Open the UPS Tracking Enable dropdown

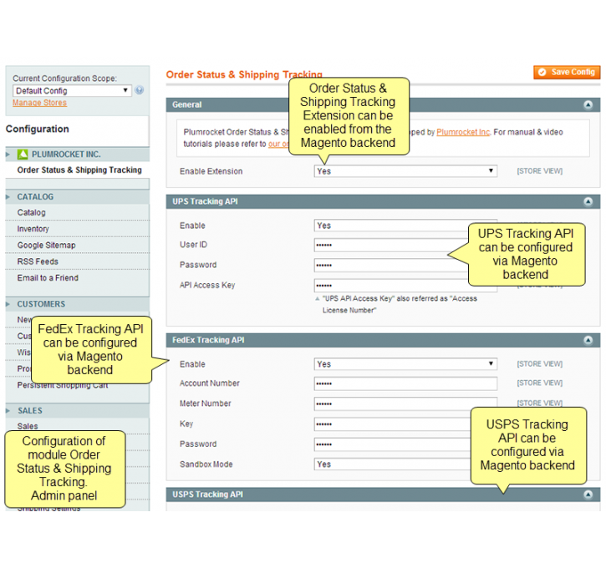pos(405,226)
